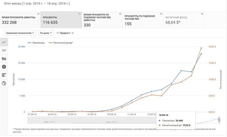Open the globe map view
The height and width of the screenshot is (137, 227).
pos(4,83)
